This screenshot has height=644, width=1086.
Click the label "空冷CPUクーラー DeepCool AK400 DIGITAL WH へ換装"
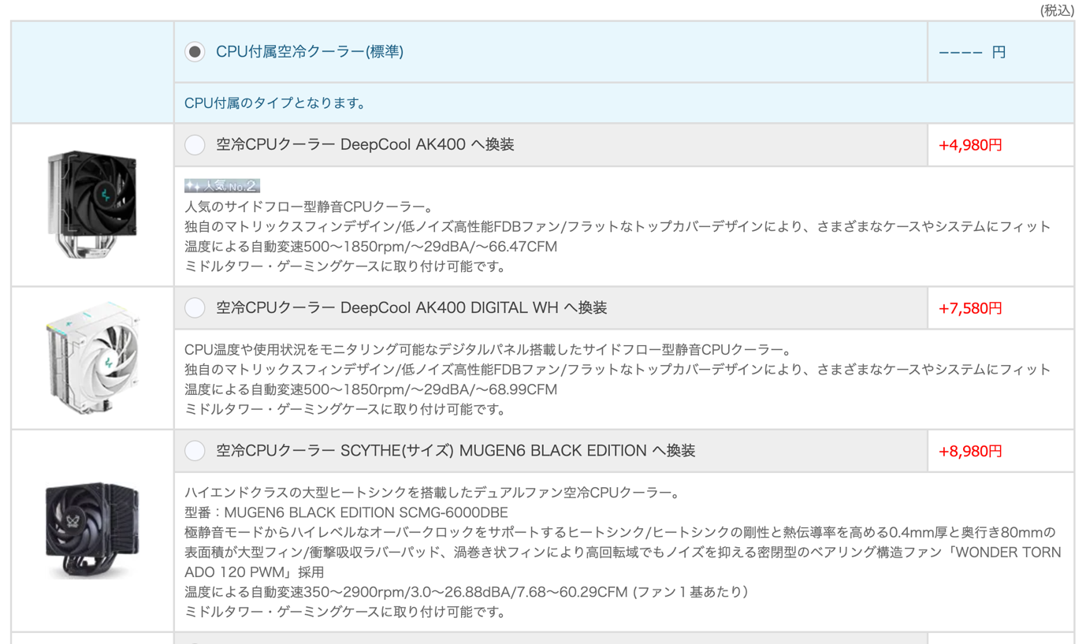pyautogui.click(x=411, y=308)
